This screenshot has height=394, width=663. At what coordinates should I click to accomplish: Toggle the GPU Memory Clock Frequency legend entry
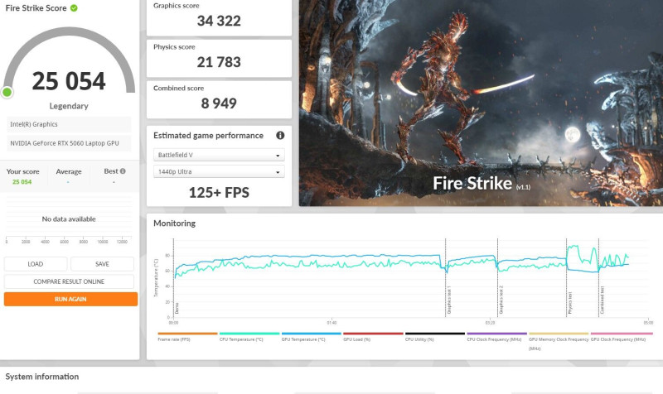[x=559, y=341]
